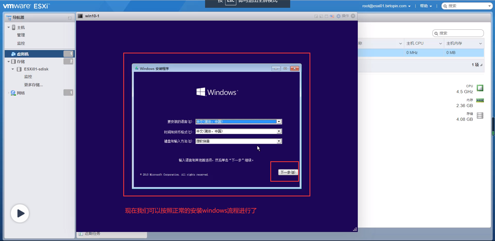This screenshot has width=495, height=241.
Task: Minimize the navigator panel with its header icon
Action: (x=70, y=18)
